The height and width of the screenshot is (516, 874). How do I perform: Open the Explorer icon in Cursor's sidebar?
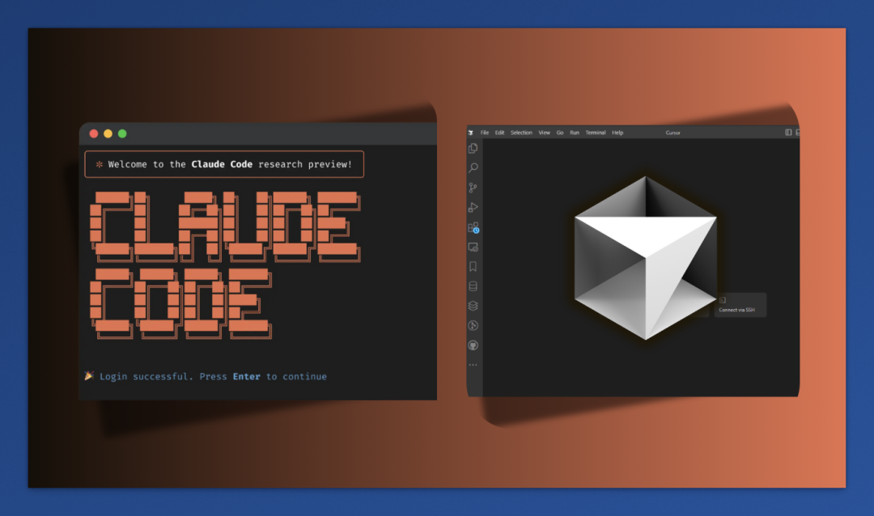point(473,148)
